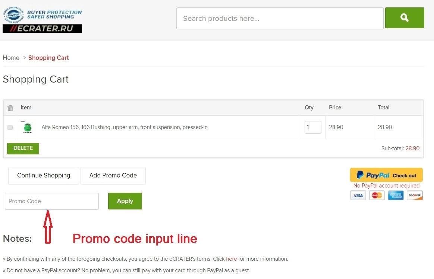This screenshot has width=434, height=279.
Task: Click the Discover card icon
Action: click(414, 195)
